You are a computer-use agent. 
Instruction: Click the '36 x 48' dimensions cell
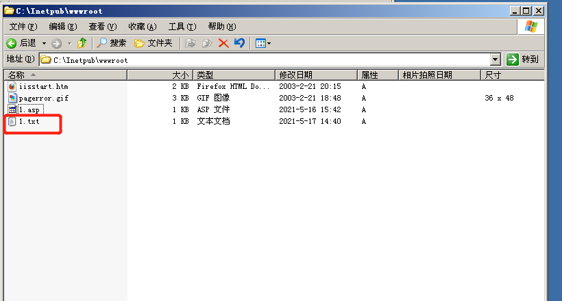499,98
